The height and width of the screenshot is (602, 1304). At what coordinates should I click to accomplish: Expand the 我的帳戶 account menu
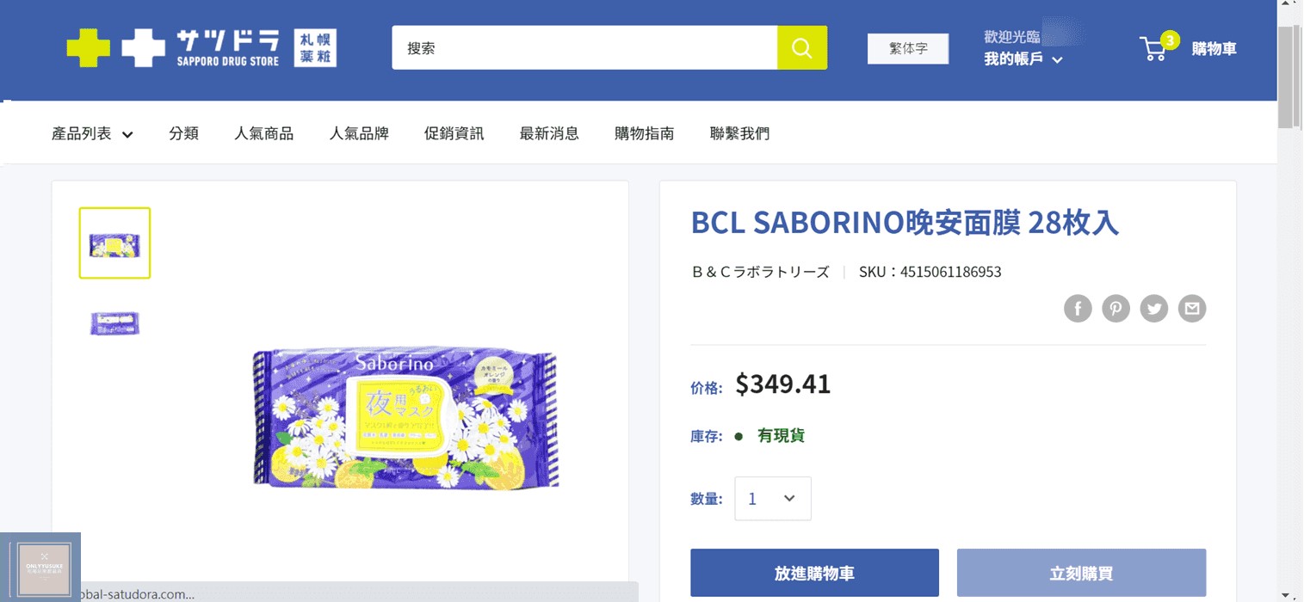tap(1023, 59)
